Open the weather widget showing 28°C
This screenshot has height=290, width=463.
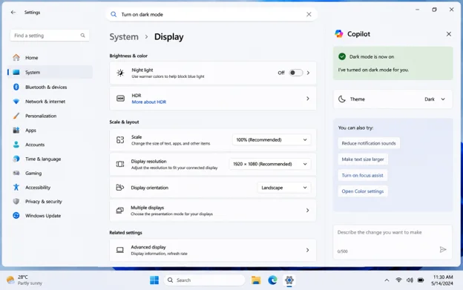[24, 280]
